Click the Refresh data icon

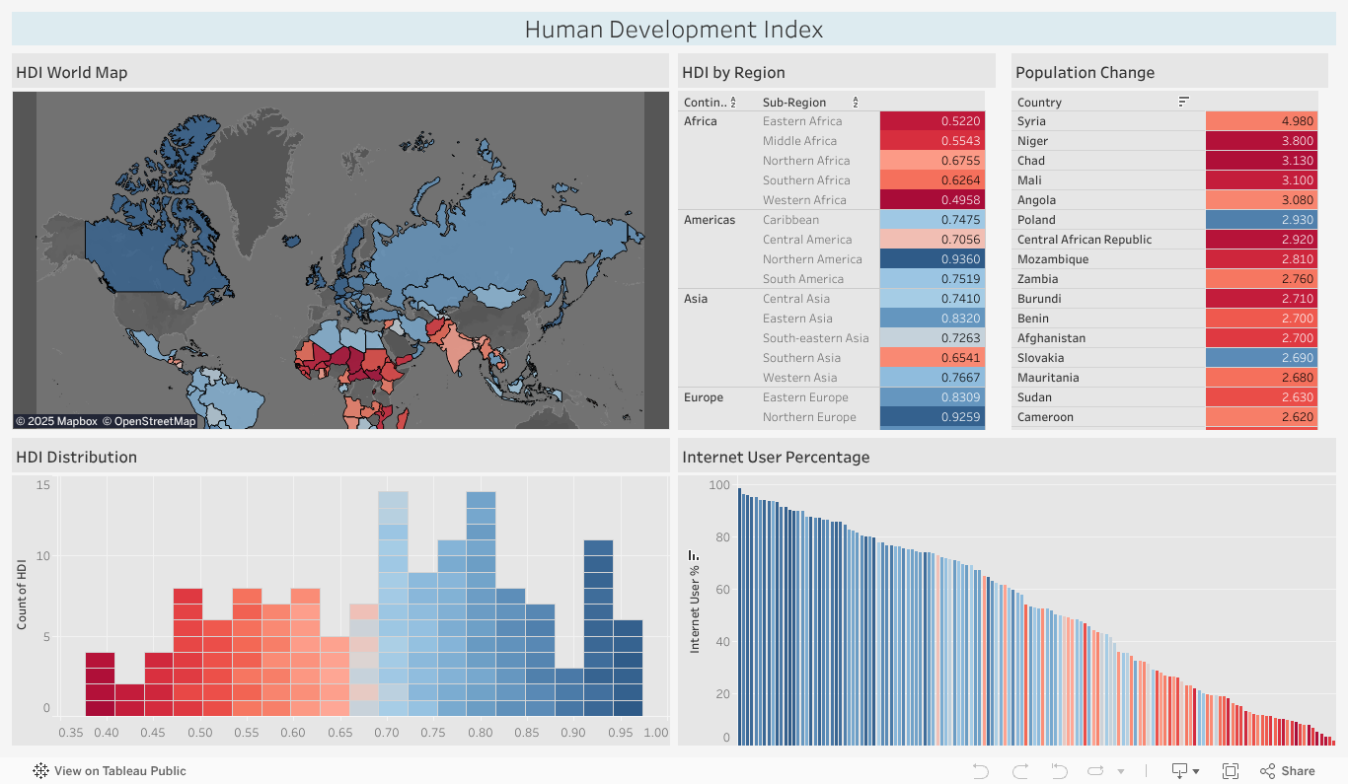point(1095,770)
